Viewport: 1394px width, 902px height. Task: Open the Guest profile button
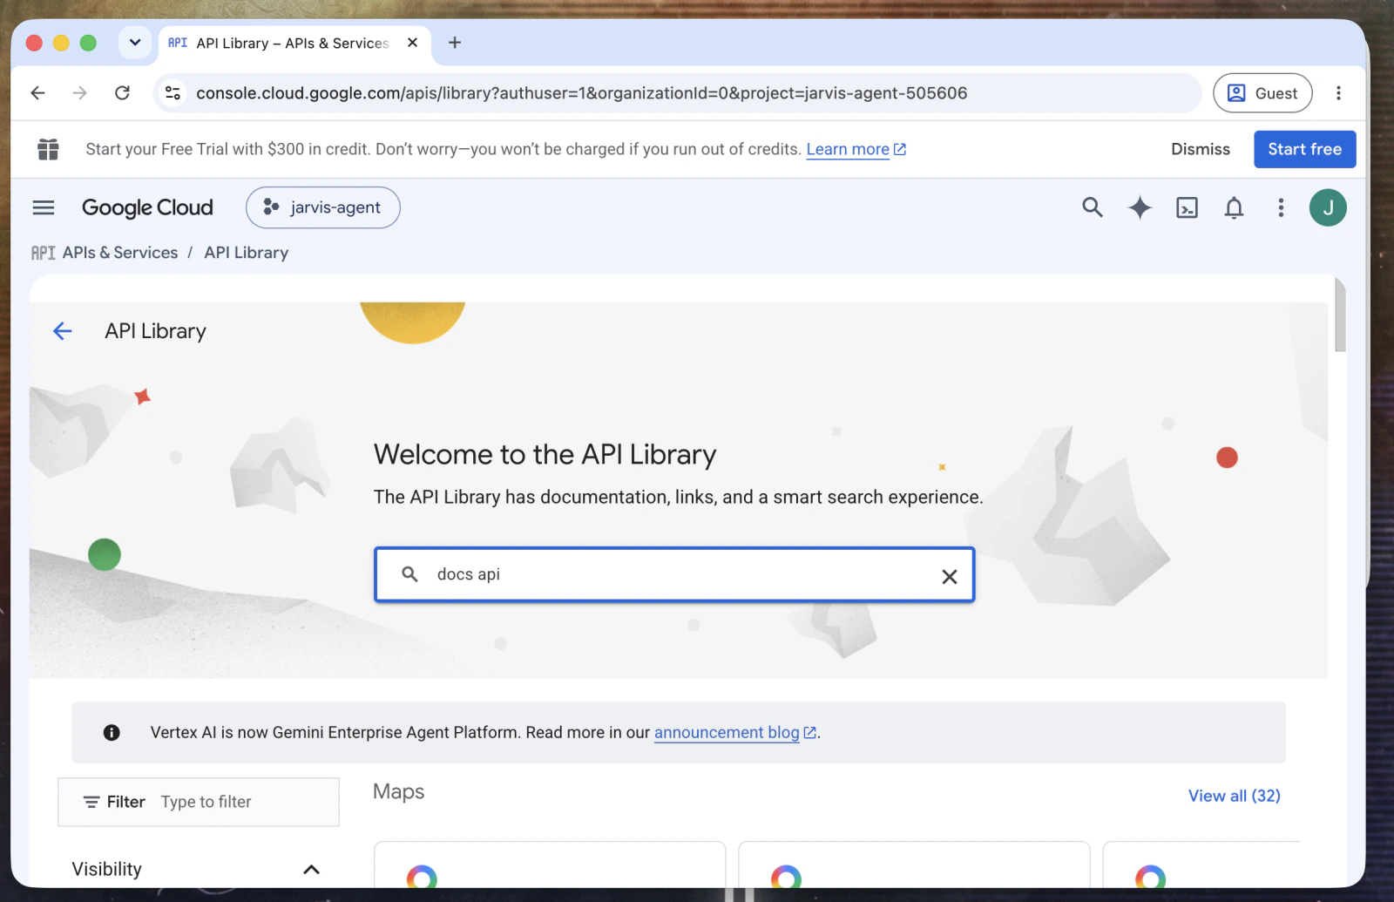(x=1262, y=93)
